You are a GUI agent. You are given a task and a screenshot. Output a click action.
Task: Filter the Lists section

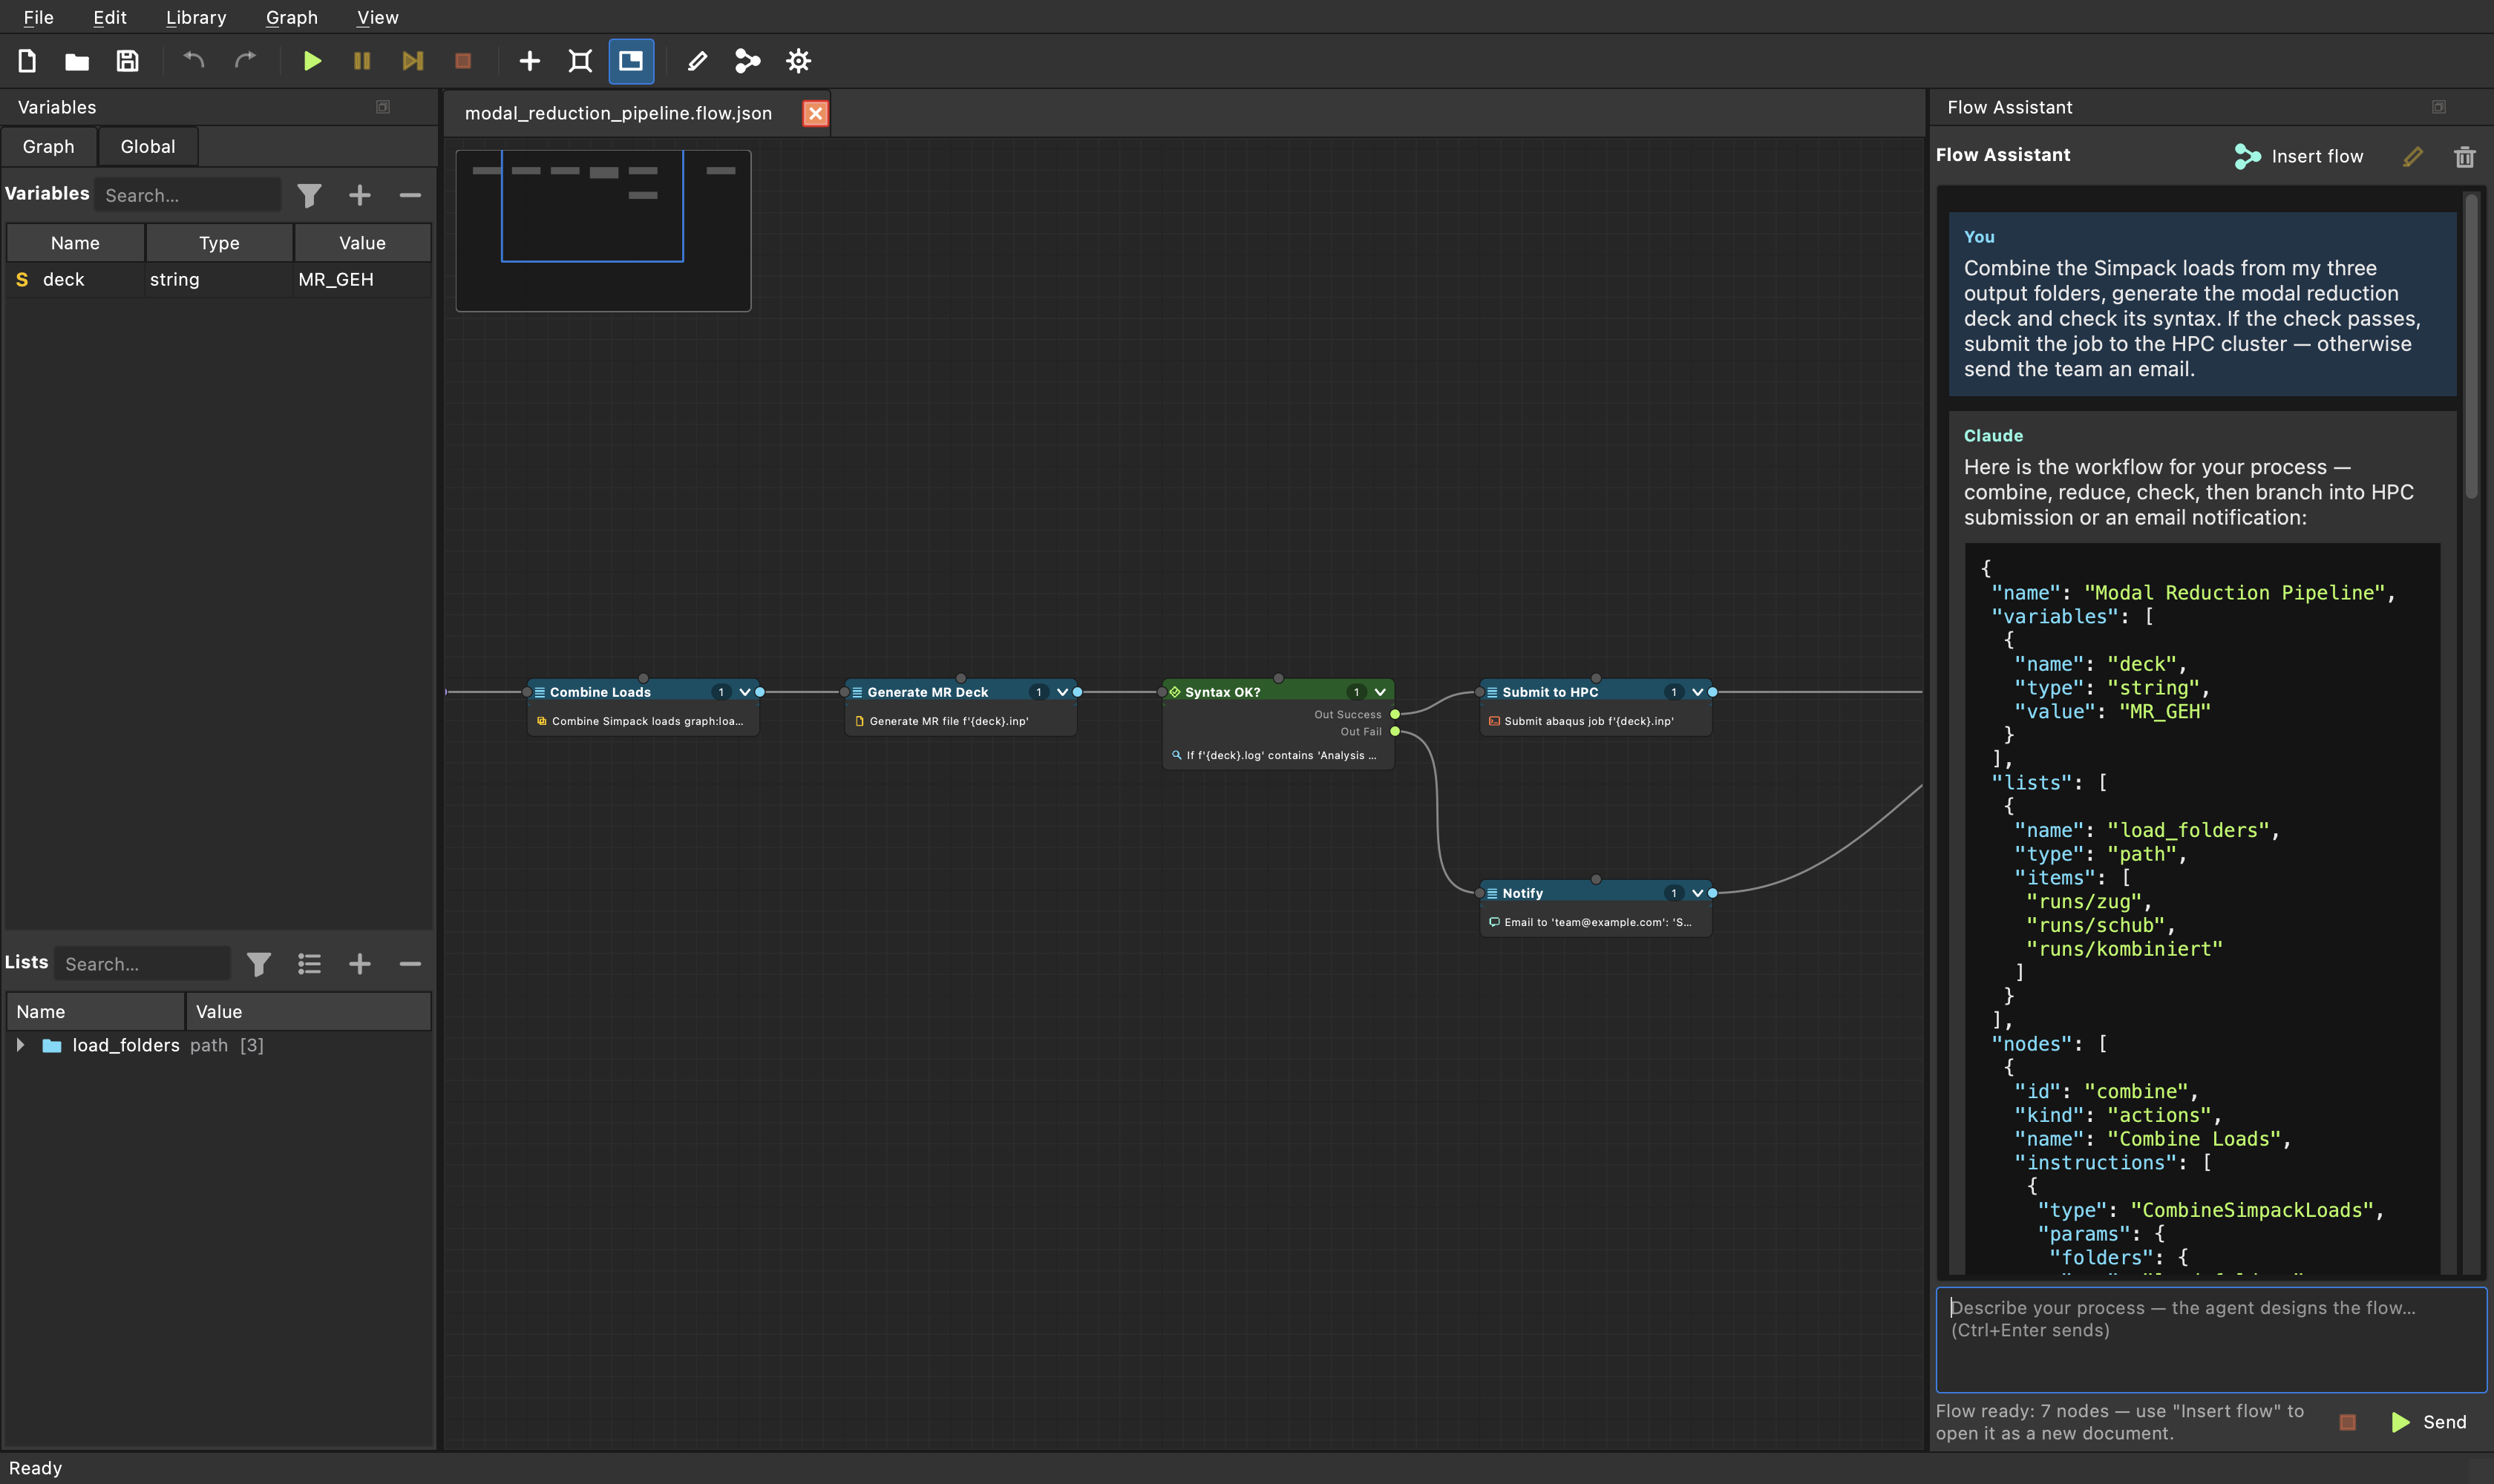259,963
